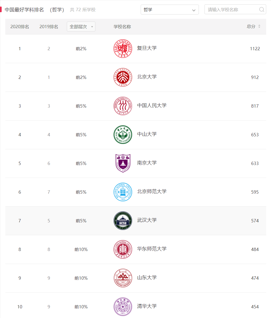Click the 2020排名 column header
This screenshot has height=318, width=271.
(x=20, y=27)
